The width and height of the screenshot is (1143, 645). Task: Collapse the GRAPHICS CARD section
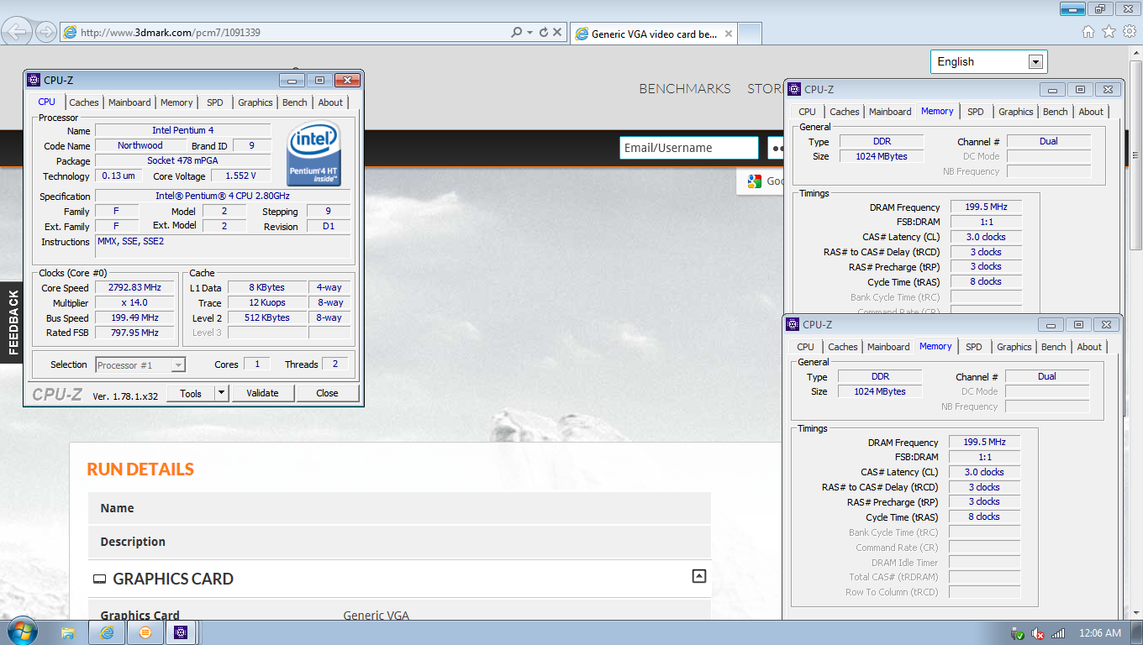pyautogui.click(x=698, y=576)
